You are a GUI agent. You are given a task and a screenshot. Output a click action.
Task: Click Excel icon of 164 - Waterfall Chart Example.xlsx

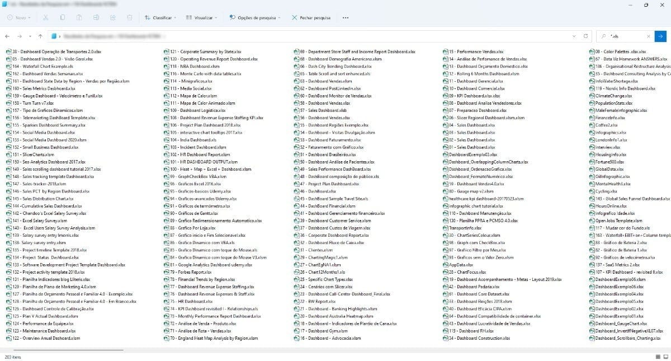point(8,66)
